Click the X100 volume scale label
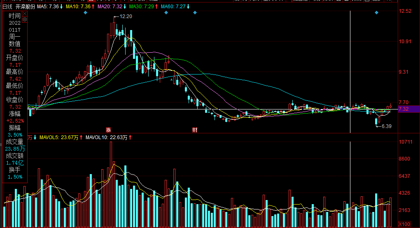The width and height of the screenshot is (420, 228). pos(405,224)
